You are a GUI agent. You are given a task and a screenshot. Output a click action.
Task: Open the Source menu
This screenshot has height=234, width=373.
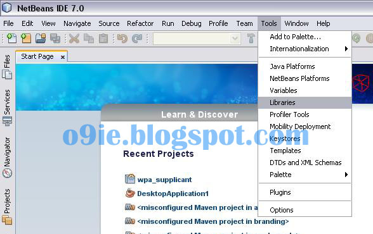tap(109, 23)
